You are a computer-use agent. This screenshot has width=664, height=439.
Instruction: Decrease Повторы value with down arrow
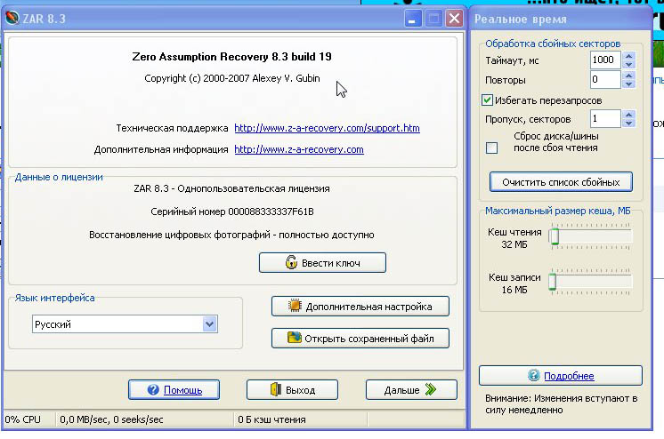[x=629, y=84]
